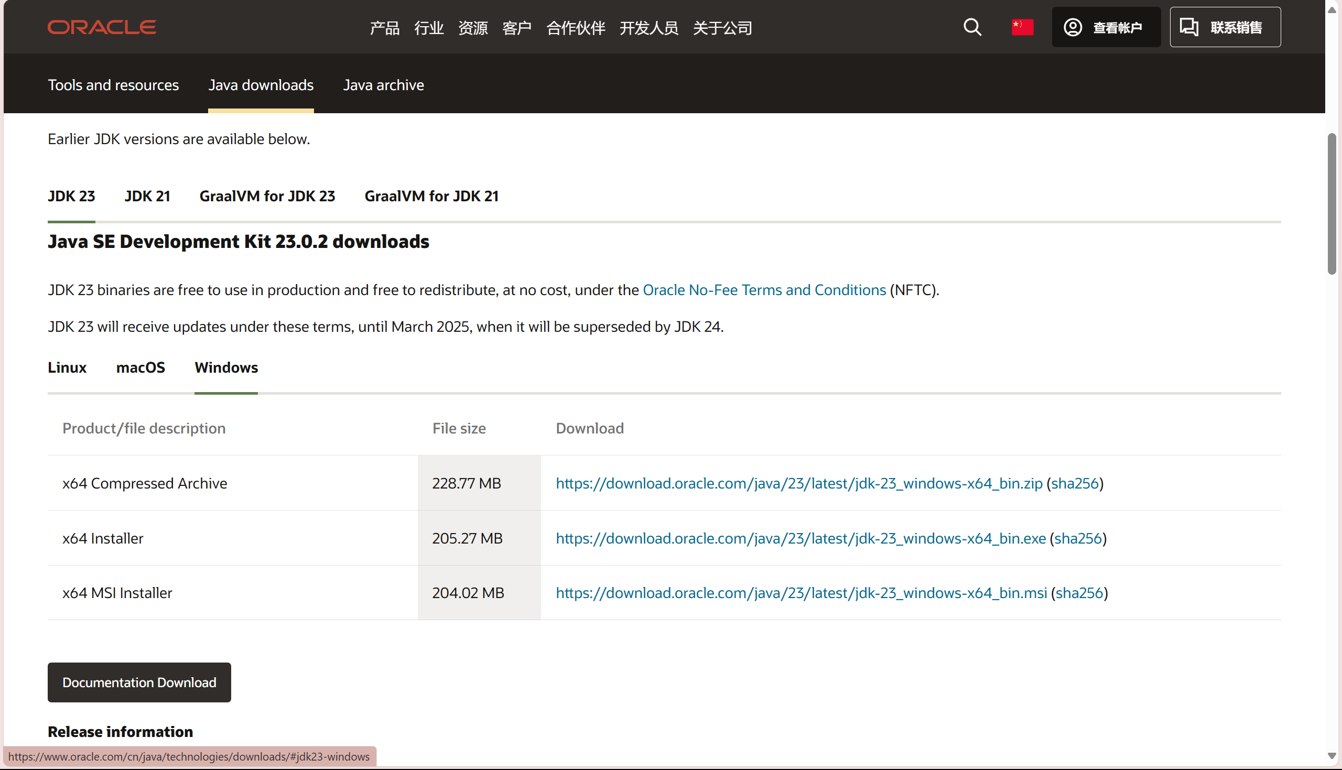
Task: Expand the 关于公司 navigation menu
Action: coord(722,28)
